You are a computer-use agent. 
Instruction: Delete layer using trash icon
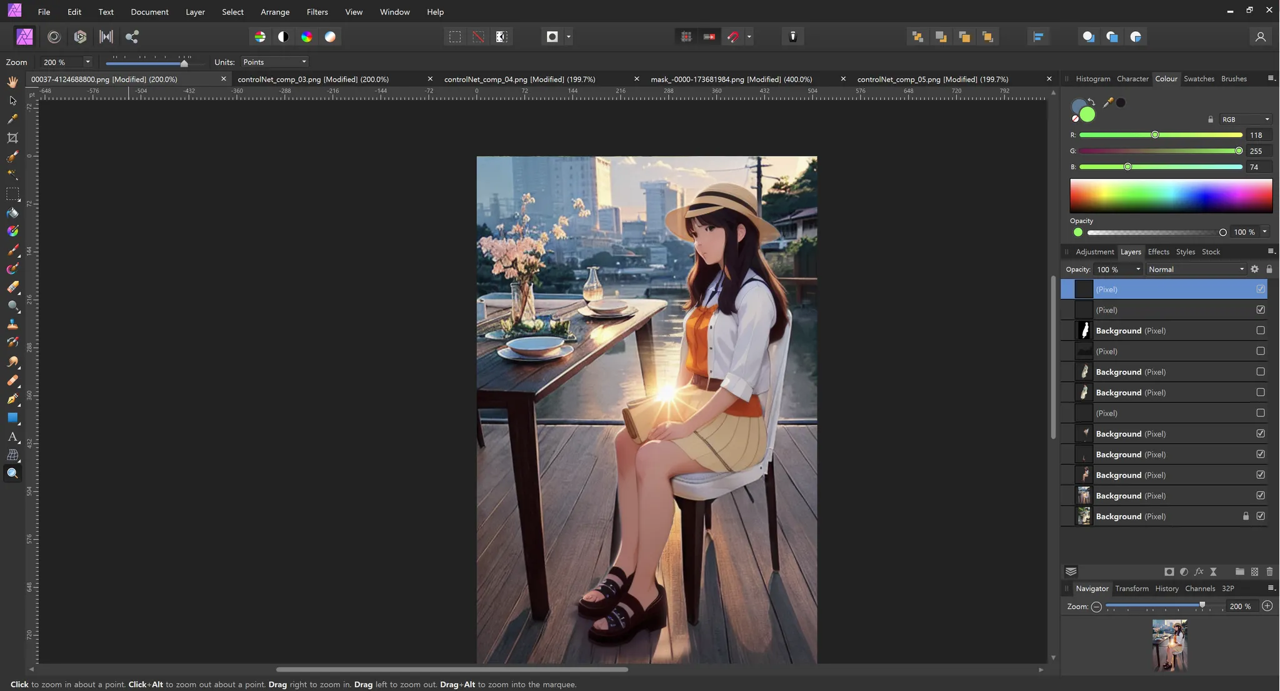[x=1269, y=572]
